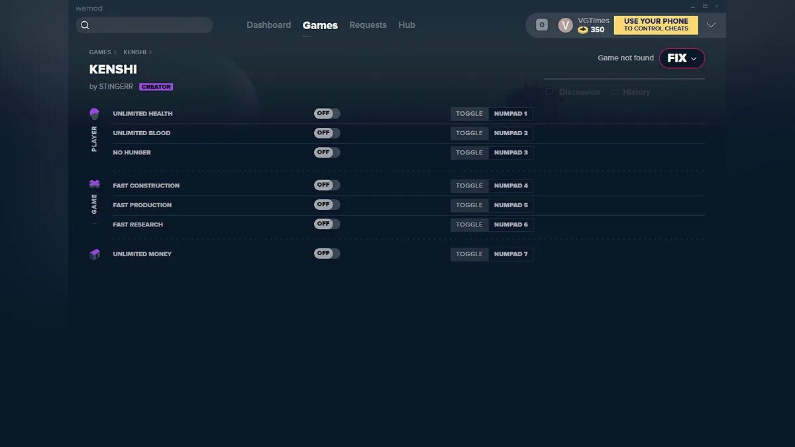Click the Discussion chat icon
795x447 pixels.
coord(549,92)
